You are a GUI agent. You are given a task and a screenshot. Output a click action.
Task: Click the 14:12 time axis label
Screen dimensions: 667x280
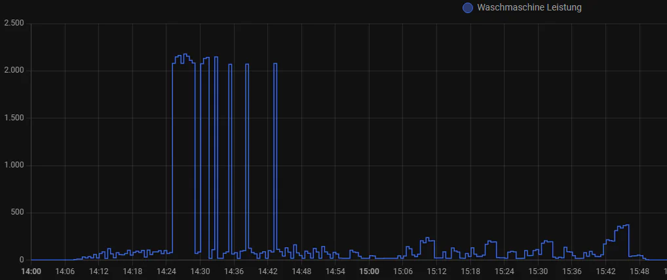98,271
